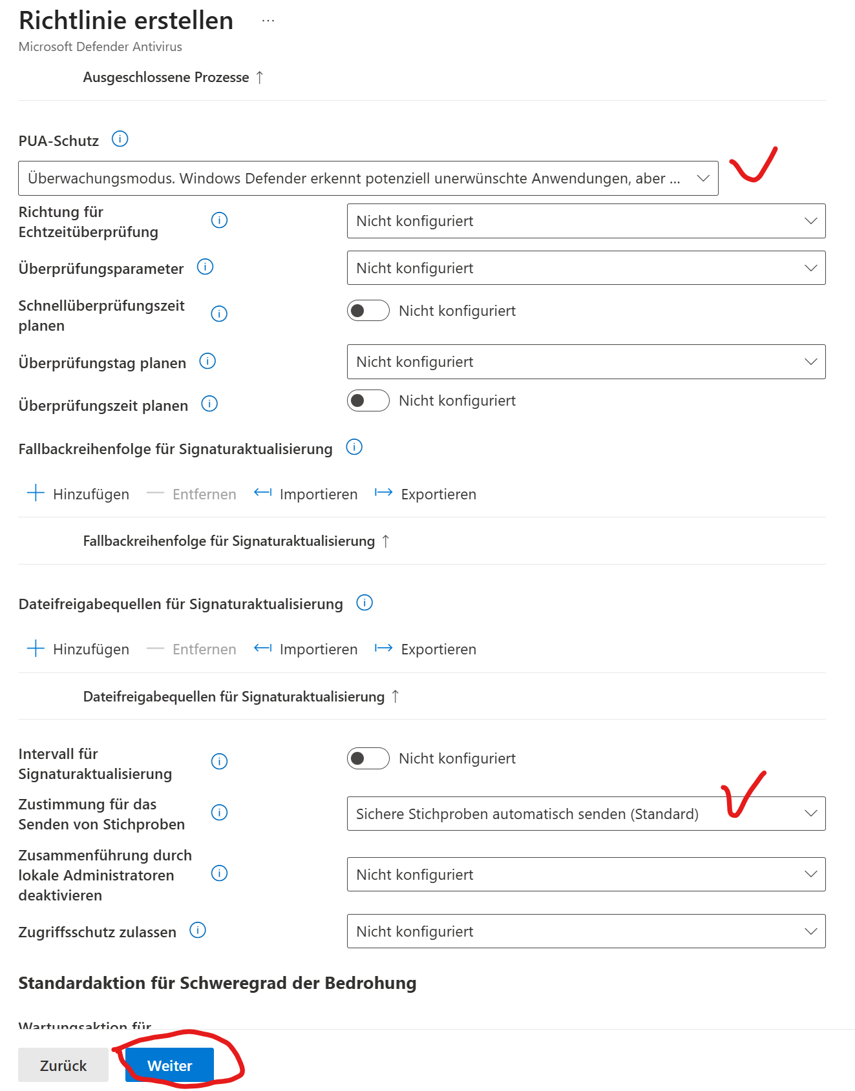Click Importieren under Fallbackreihenfolge section
855x1091 pixels.
[x=306, y=494]
